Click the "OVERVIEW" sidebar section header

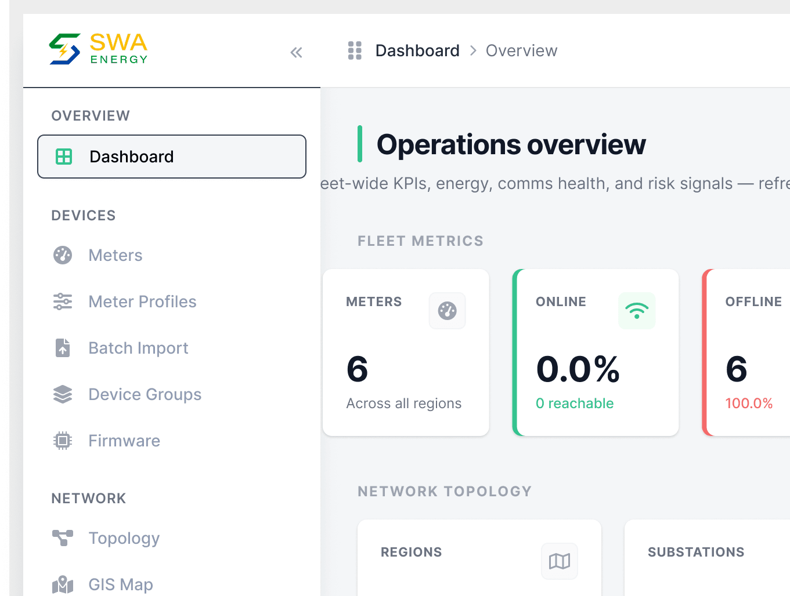[x=91, y=116]
